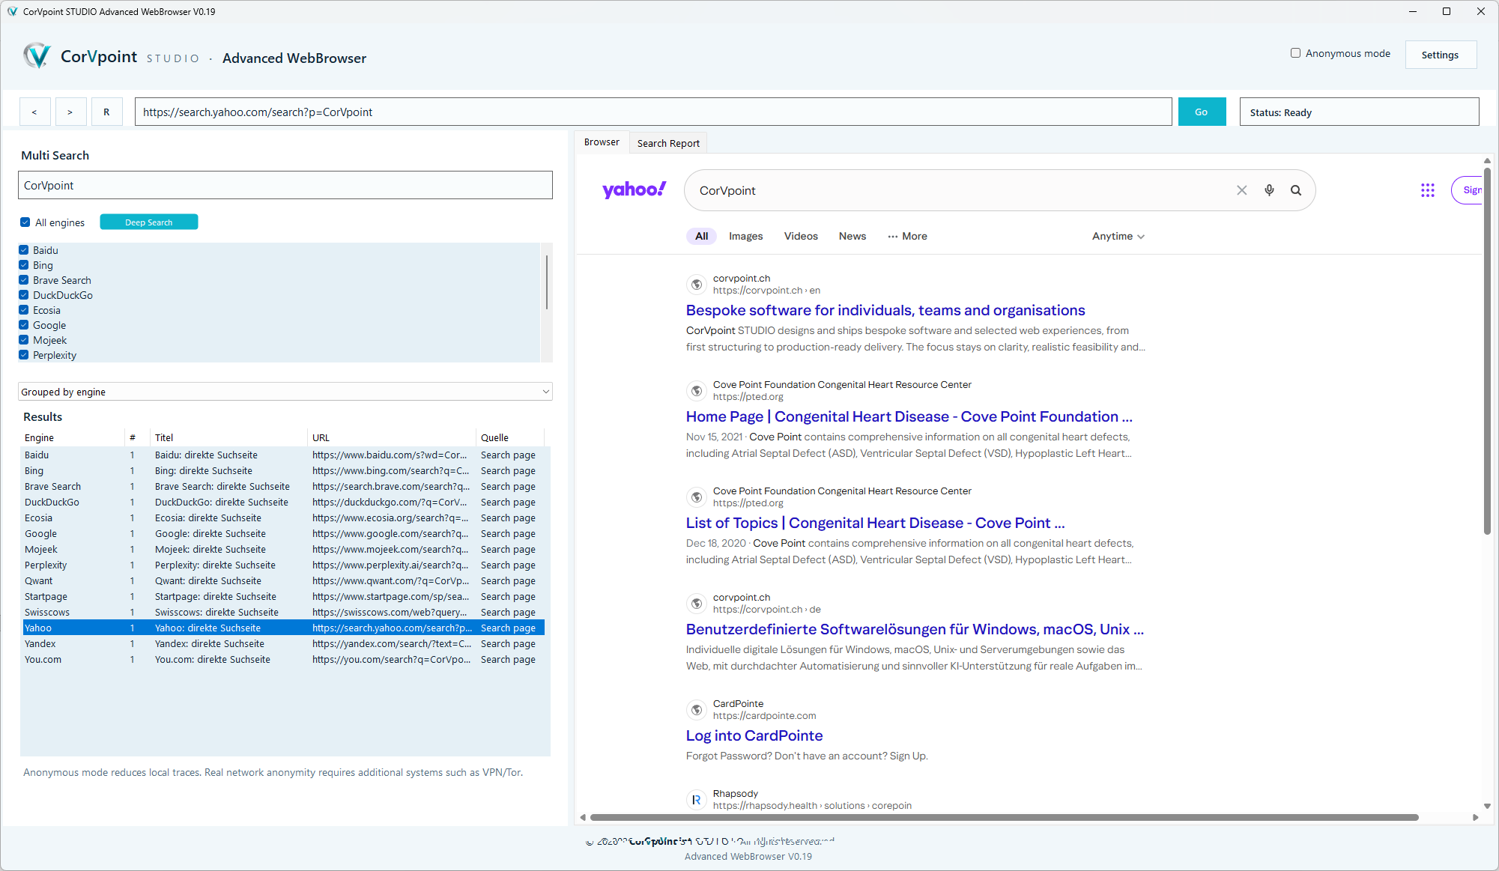Go back with the < navigation button
Viewport: 1499px width, 871px height.
pos(34,112)
